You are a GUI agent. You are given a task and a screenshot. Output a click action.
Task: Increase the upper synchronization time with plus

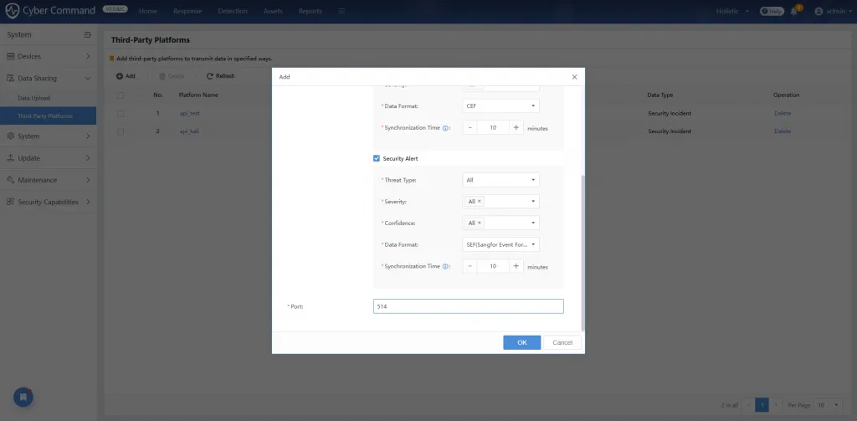(516, 127)
